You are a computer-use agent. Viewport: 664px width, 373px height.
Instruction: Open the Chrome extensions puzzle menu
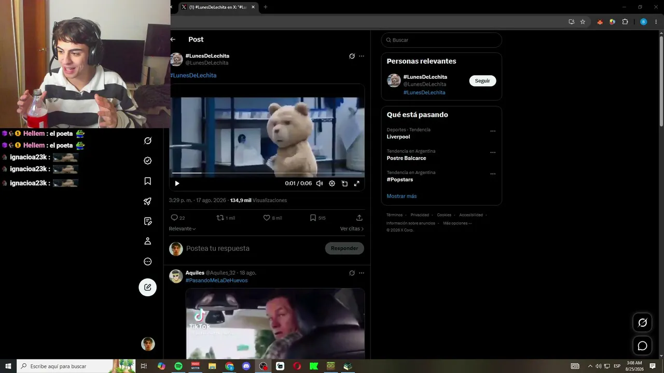[x=625, y=22]
